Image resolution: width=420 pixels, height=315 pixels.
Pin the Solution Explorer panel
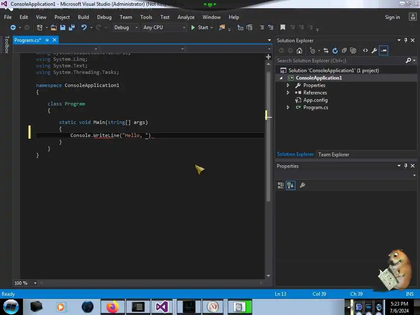coord(406,40)
